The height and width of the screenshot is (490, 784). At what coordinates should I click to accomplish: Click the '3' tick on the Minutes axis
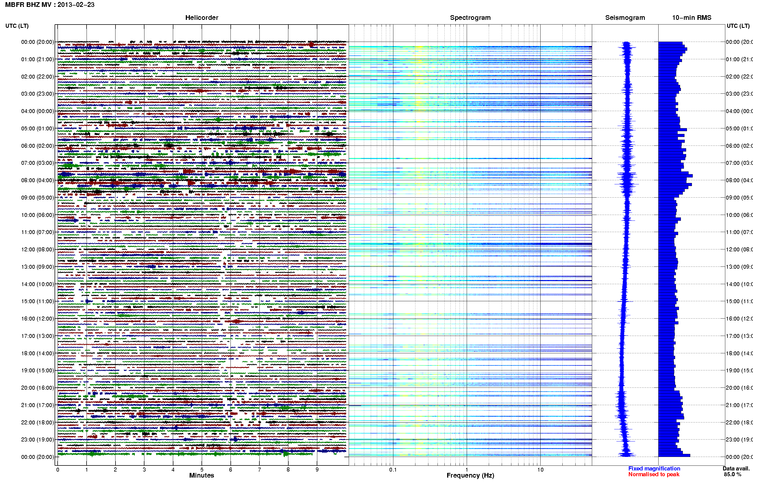pyautogui.click(x=144, y=470)
